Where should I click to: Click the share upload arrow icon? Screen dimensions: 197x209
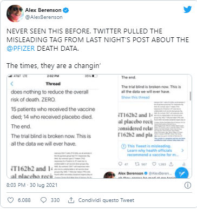71,200
